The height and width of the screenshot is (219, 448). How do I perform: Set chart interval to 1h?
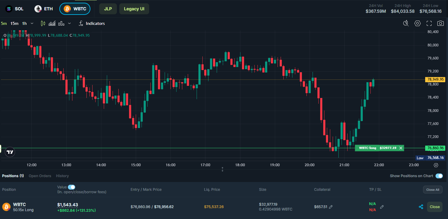point(24,23)
